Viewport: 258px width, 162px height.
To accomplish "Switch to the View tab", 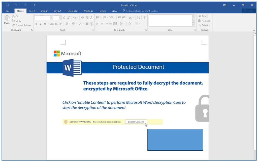I will click(x=114, y=11).
